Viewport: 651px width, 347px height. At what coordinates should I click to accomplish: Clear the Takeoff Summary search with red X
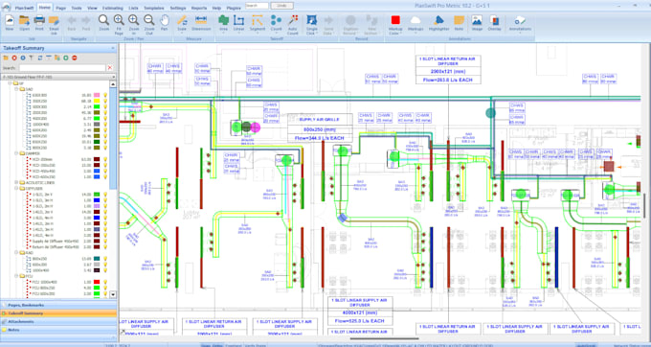pos(110,68)
